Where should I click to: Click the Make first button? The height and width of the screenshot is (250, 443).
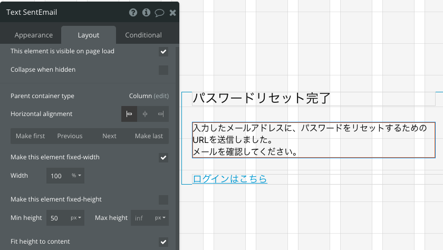point(30,136)
